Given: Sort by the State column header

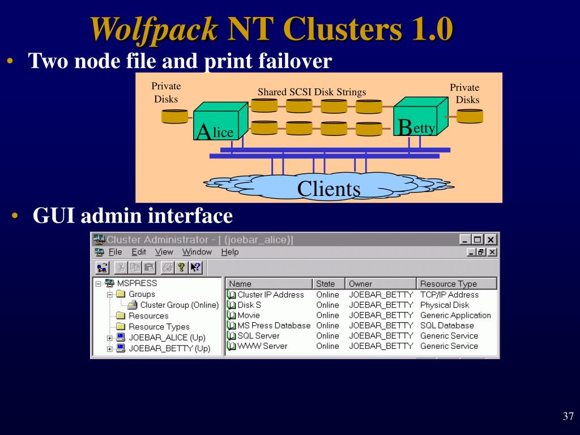Looking at the screenshot, I should (x=329, y=284).
